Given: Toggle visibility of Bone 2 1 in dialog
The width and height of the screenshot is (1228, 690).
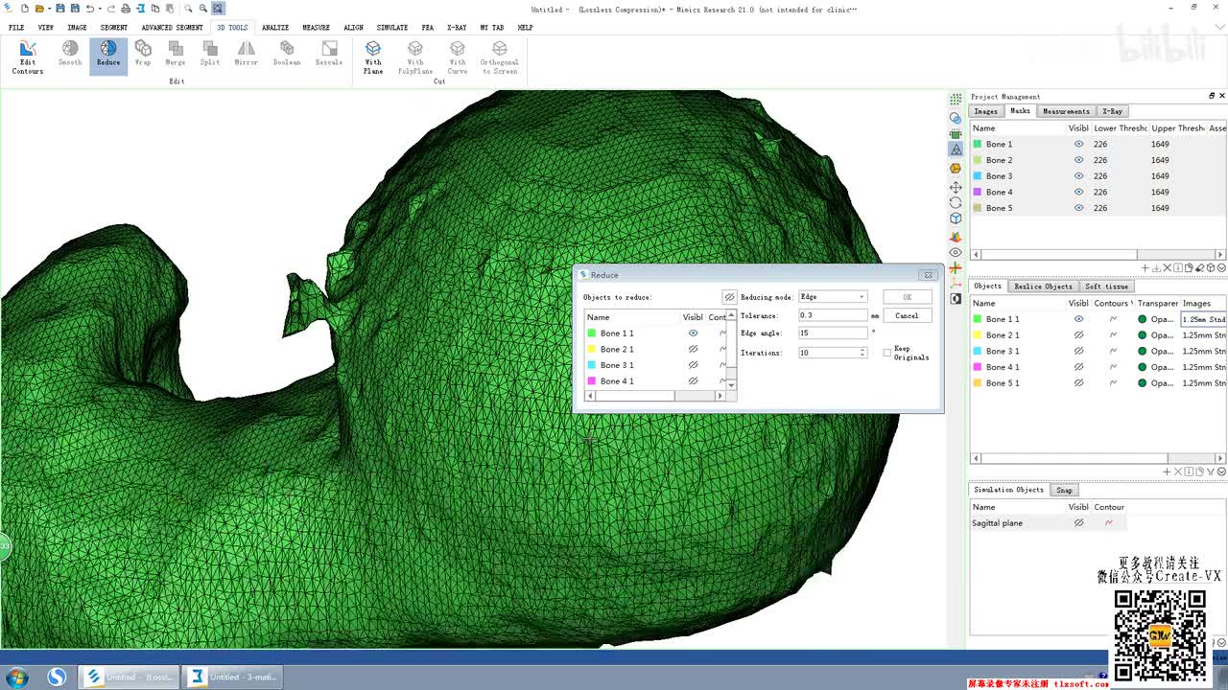Looking at the screenshot, I should coord(693,349).
